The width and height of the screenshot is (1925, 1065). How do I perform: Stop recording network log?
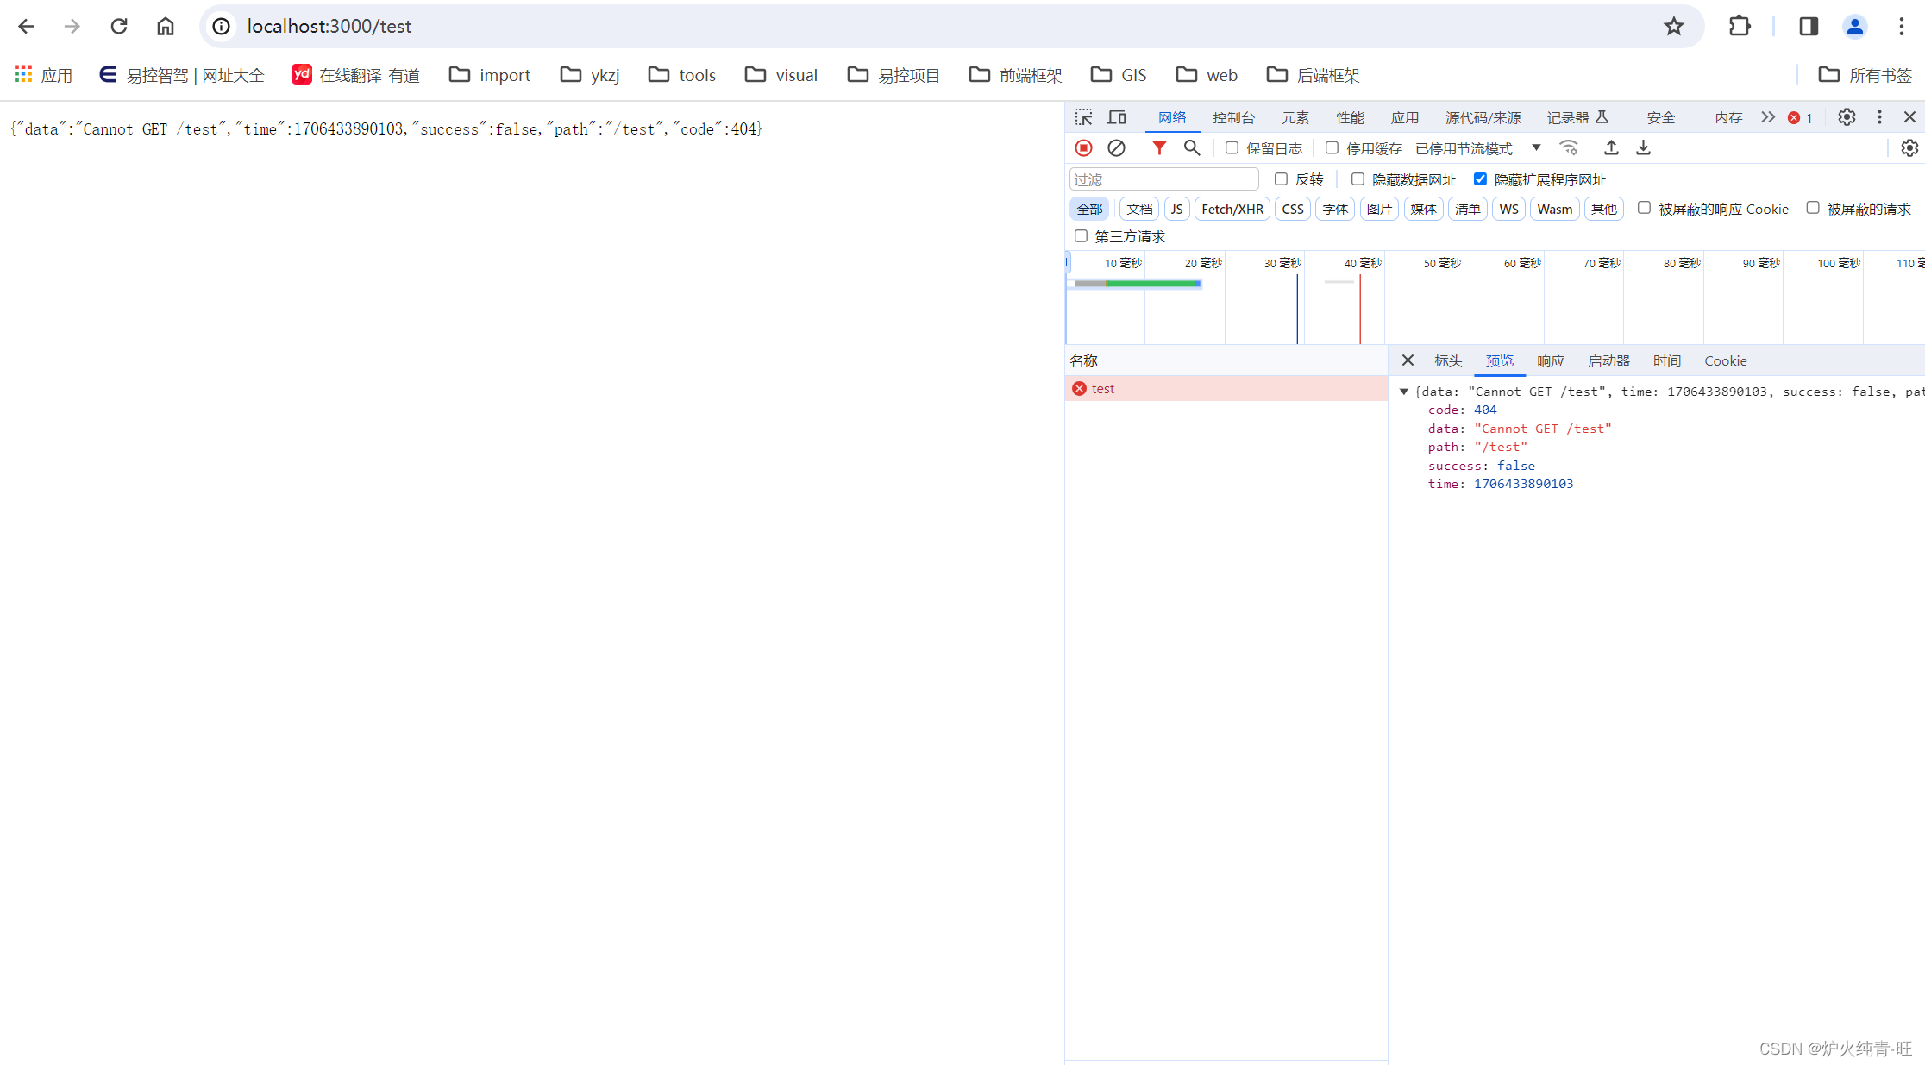[x=1084, y=148]
